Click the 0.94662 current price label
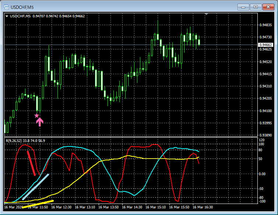The width and height of the screenshot is (278, 215). [265, 45]
